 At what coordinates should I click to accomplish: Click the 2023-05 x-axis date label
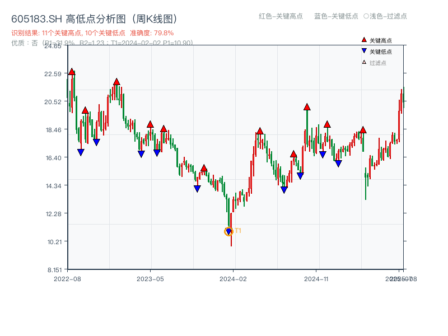(150, 278)
